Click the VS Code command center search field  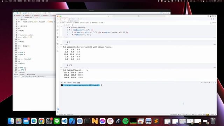[139, 16]
